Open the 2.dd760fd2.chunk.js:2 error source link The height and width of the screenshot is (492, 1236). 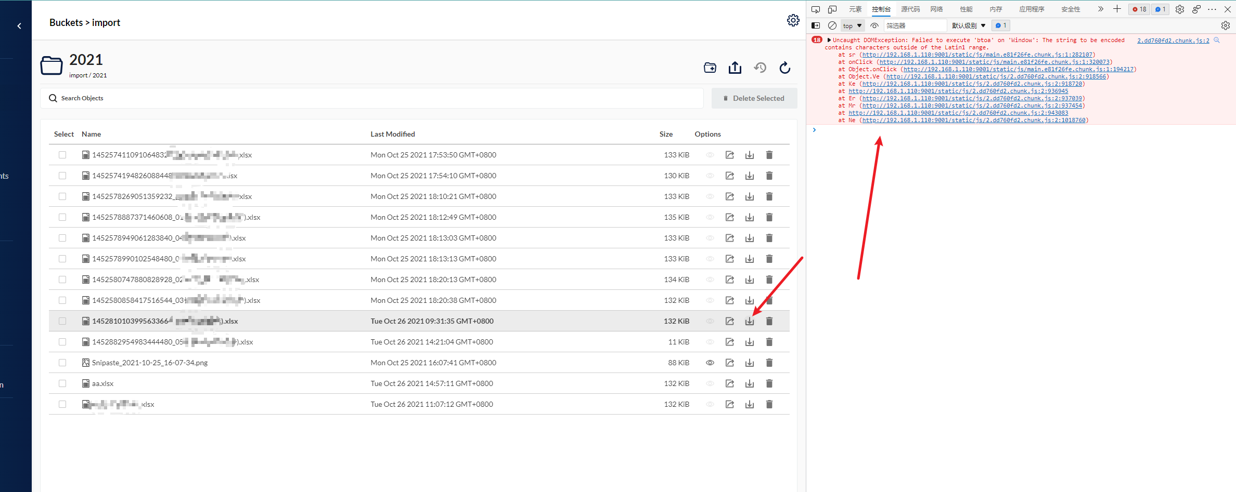point(1173,40)
